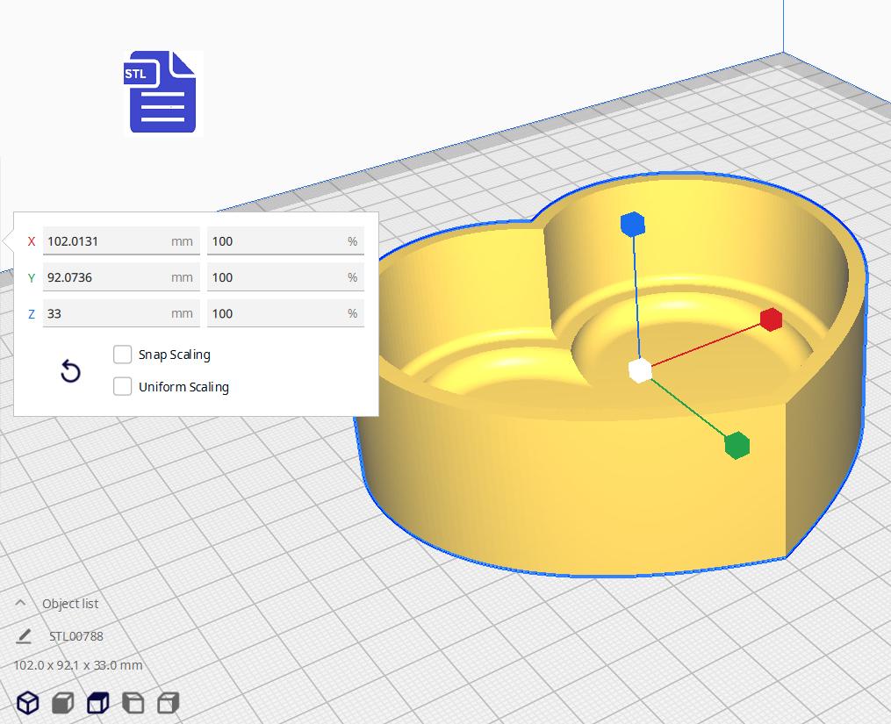891x724 pixels.
Task: Select the front view cube icon
Action: tap(62, 703)
